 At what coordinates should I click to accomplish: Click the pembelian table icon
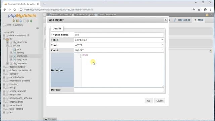point(14,56)
